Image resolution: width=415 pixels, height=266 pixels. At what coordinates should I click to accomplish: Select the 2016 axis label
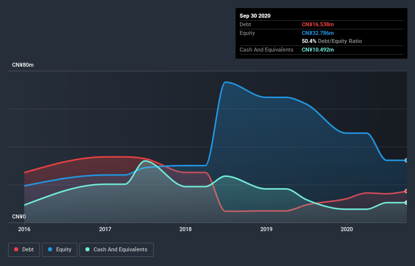[24, 229]
